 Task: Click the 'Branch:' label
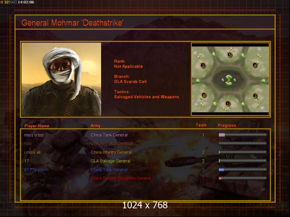(122, 76)
